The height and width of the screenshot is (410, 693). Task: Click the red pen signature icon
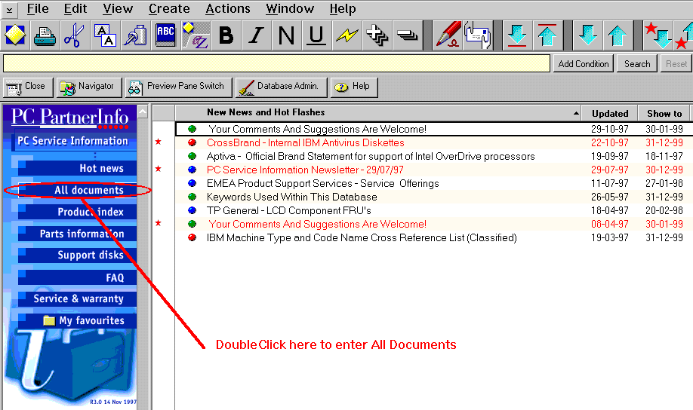448,35
